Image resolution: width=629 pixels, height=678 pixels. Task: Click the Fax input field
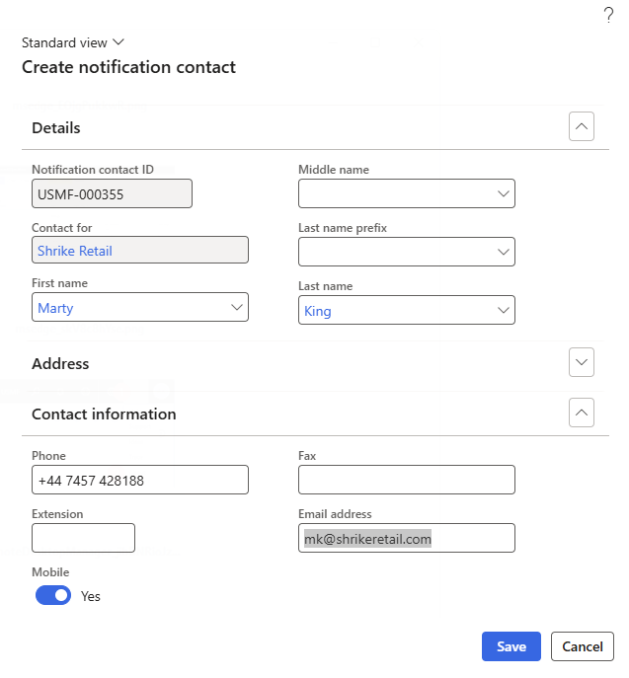[x=406, y=481]
